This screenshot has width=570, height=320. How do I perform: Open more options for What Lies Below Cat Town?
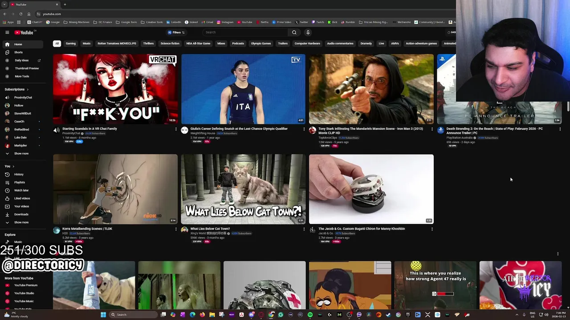[304, 229]
